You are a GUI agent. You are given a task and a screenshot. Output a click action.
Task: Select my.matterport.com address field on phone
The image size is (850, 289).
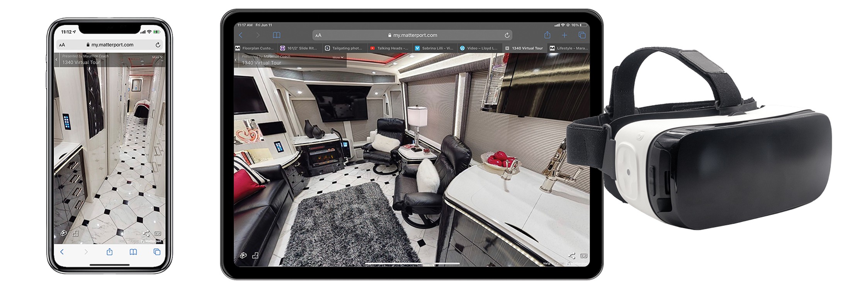[x=110, y=45]
